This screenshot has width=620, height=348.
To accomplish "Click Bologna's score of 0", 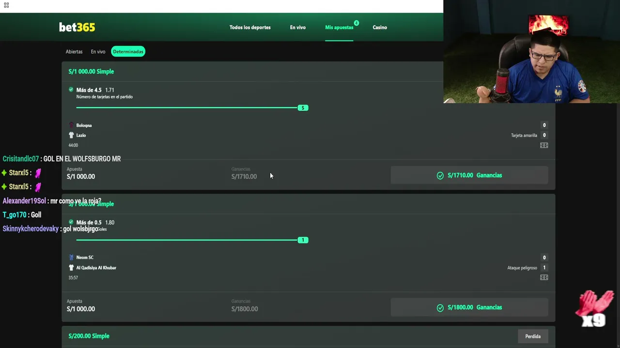I will (544, 125).
